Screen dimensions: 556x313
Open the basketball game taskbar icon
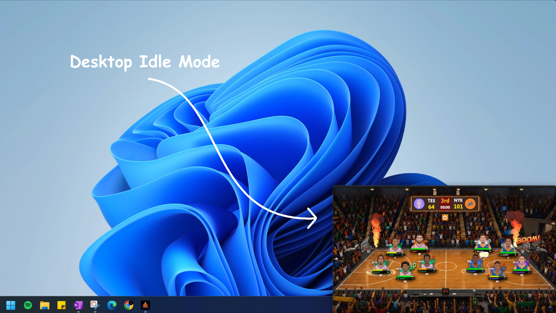pos(145,305)
